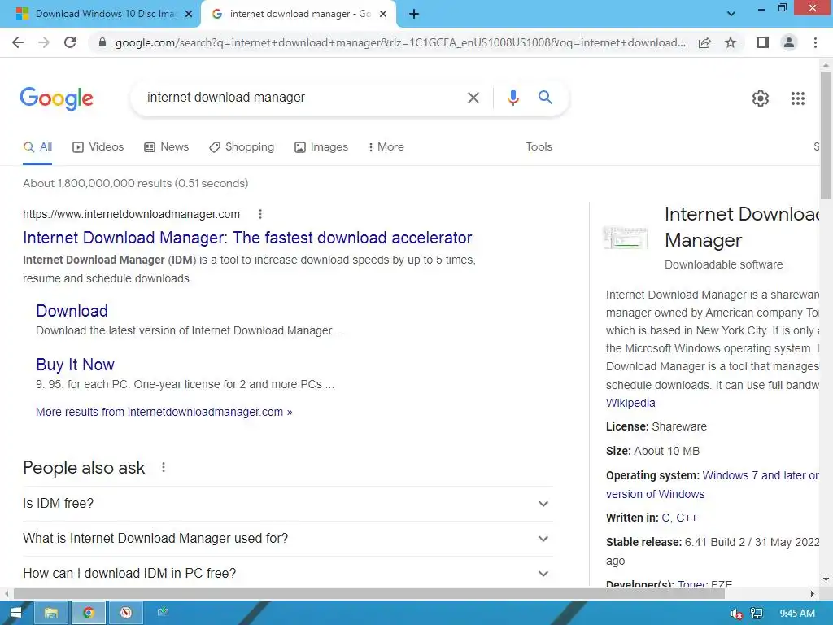This screenshot has height=625, width=833.
Task: Clear search query with X icon
Action: coord(473,98)
